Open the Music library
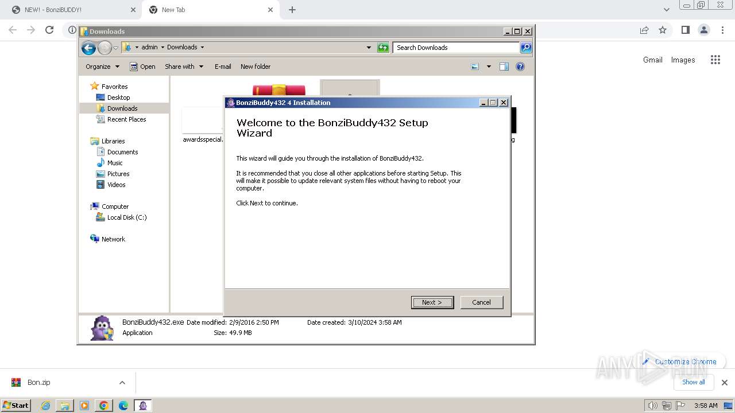Image resolution: width=735 pixels, height=413 pixels. click(x=115, y=163)
